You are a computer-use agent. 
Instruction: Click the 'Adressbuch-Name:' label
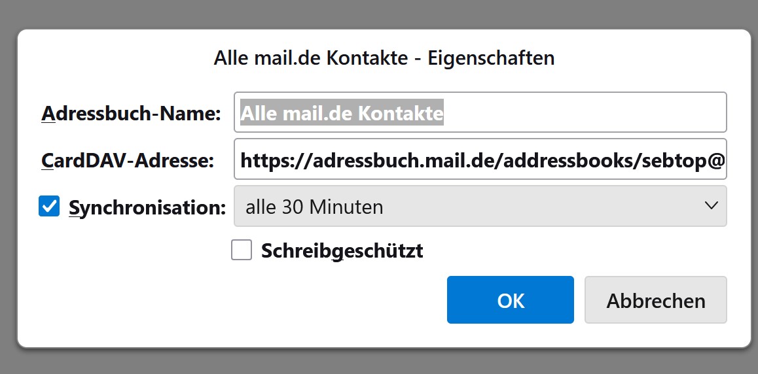click(x=131, y=113)
